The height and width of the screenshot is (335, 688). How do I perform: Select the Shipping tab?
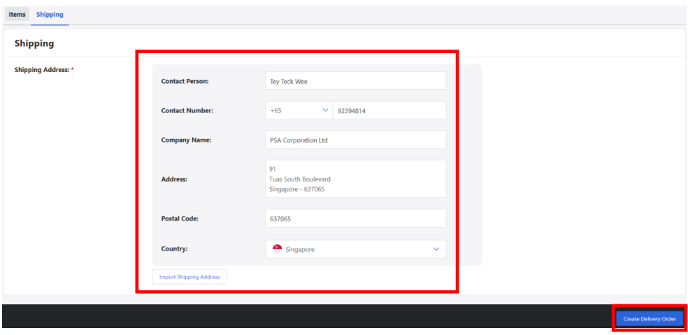(50, 15)
